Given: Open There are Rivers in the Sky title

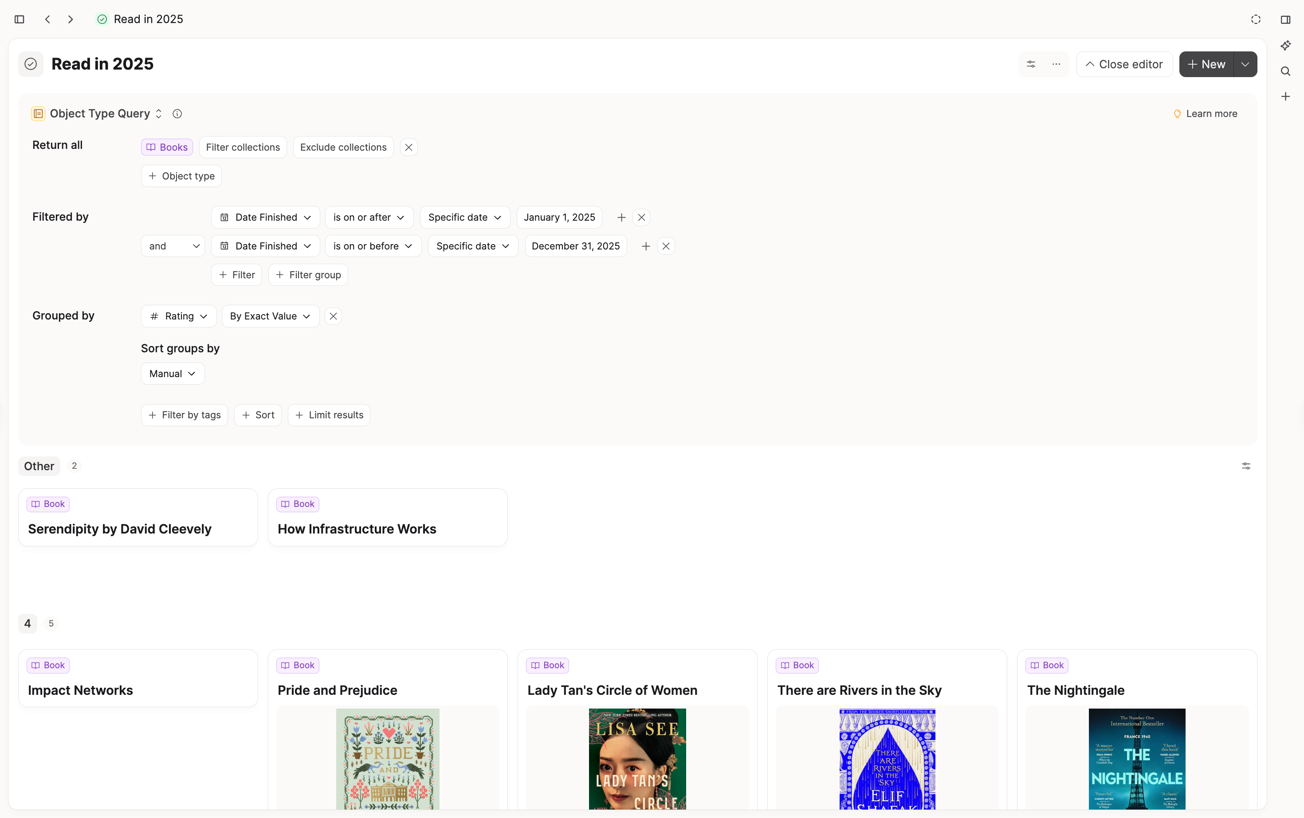Looking at the screenshot, I should 860,690.
